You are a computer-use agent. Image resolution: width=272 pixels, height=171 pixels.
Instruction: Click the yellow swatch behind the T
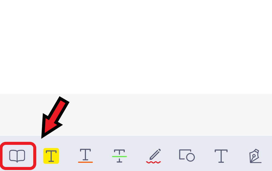pyautogui.click(x=51, y=156)
